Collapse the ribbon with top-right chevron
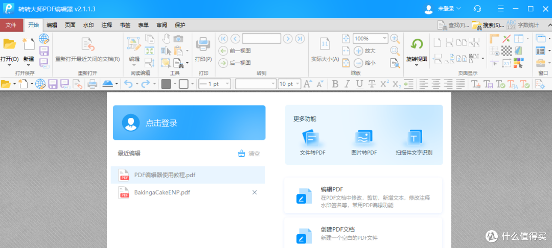Viewport: 552px width, 248px height. (549, 25)
